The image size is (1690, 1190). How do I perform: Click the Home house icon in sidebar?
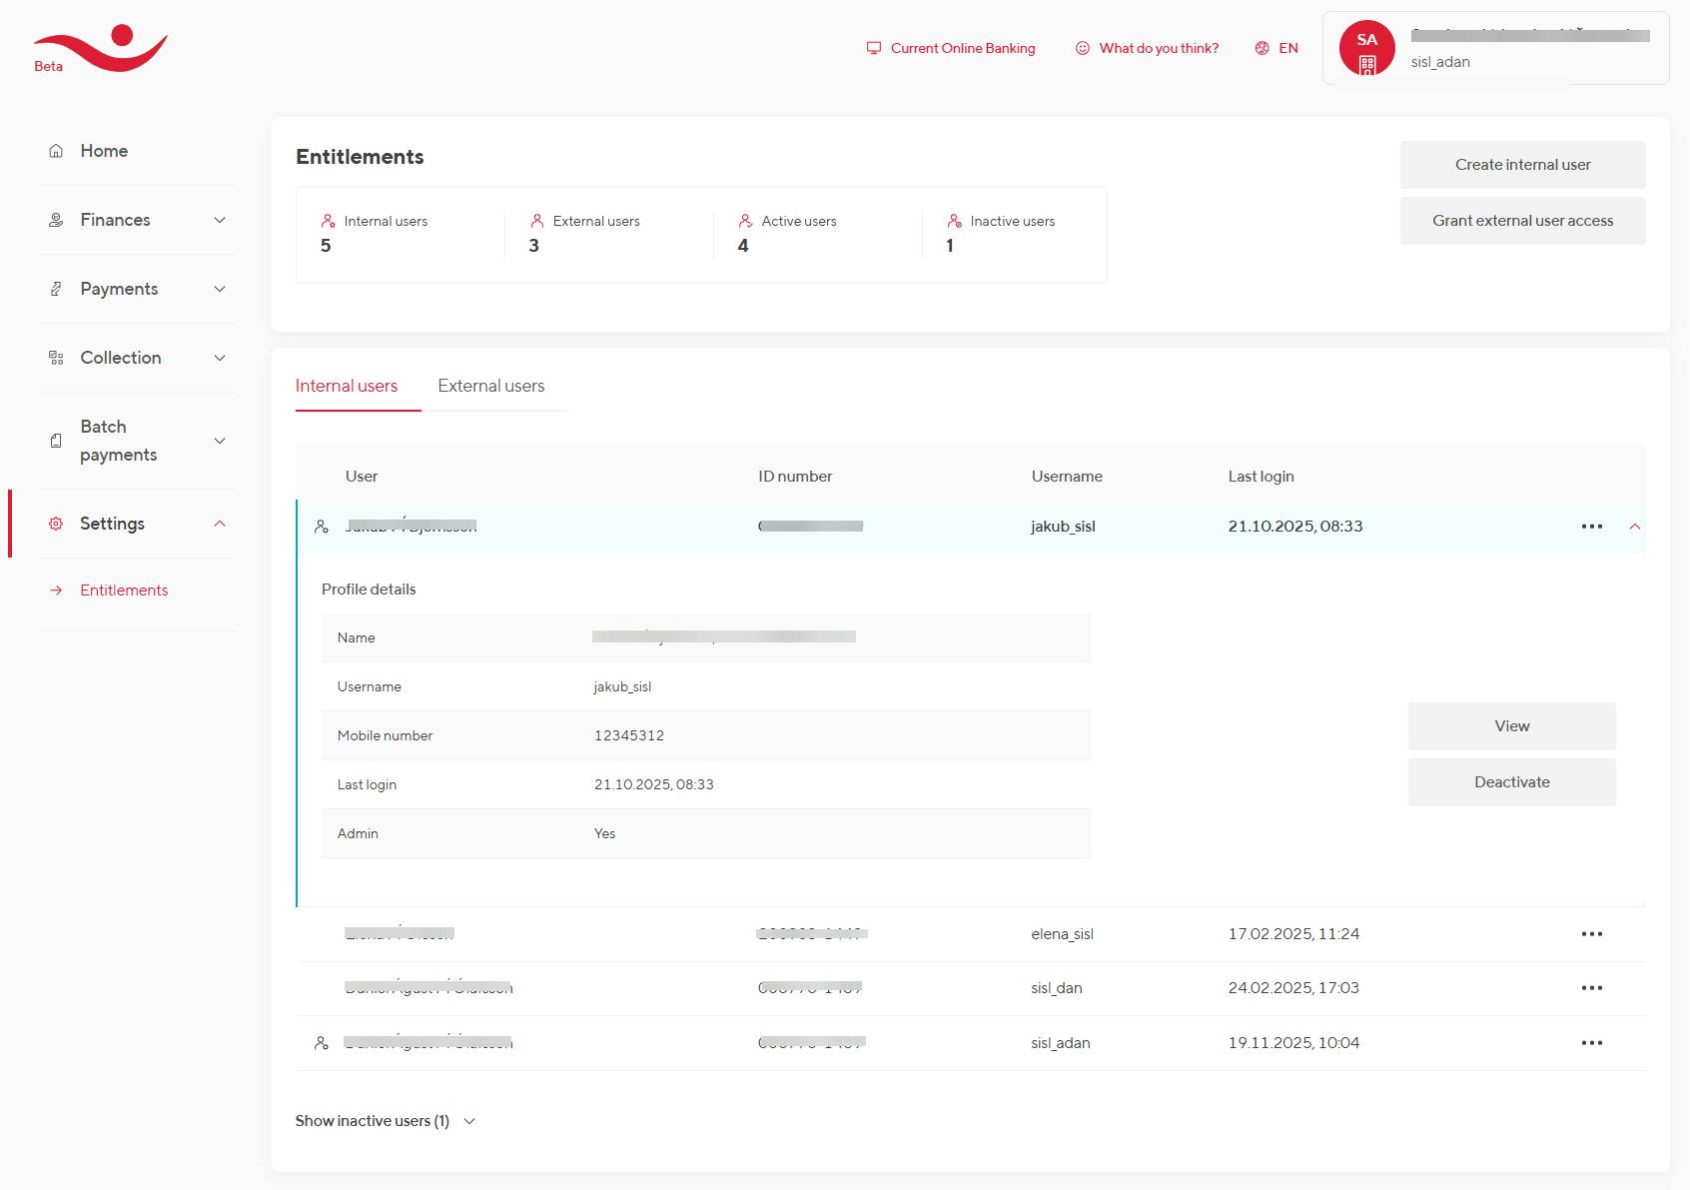click(x=56, y=151)
